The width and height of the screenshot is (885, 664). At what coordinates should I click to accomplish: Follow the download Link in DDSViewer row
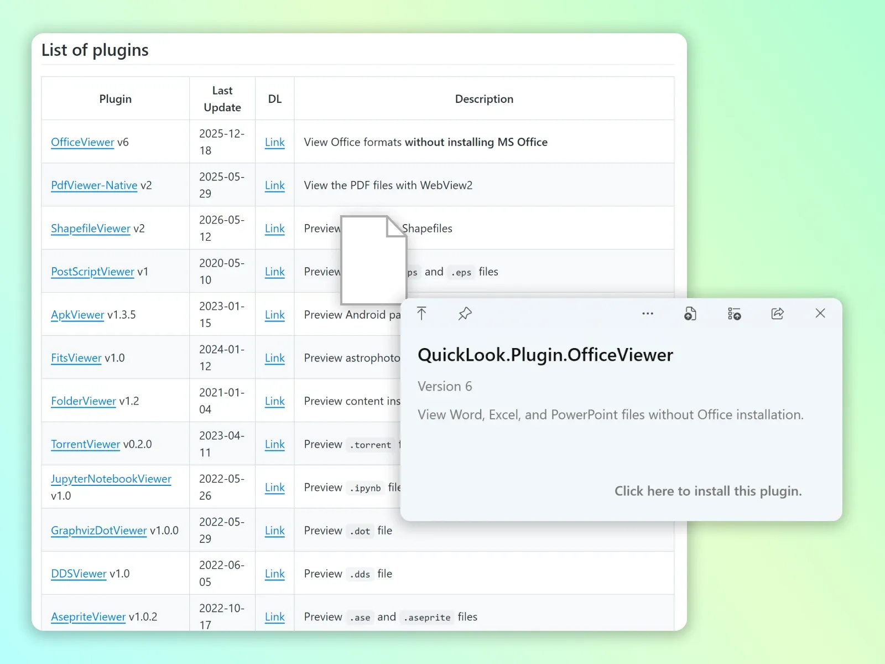[x=275, y=574]
